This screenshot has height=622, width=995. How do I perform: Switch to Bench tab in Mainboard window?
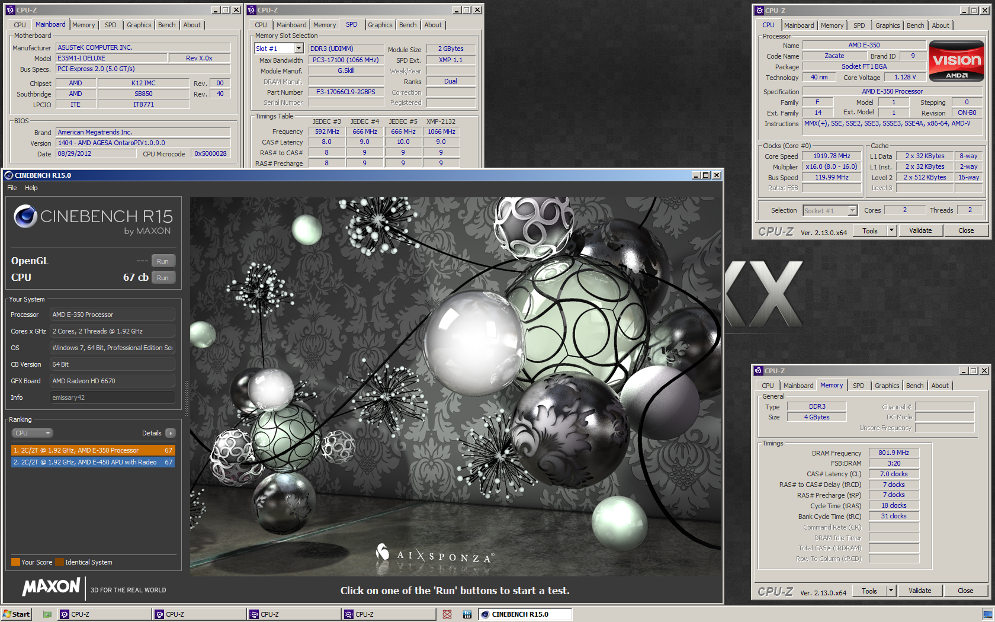167,25
